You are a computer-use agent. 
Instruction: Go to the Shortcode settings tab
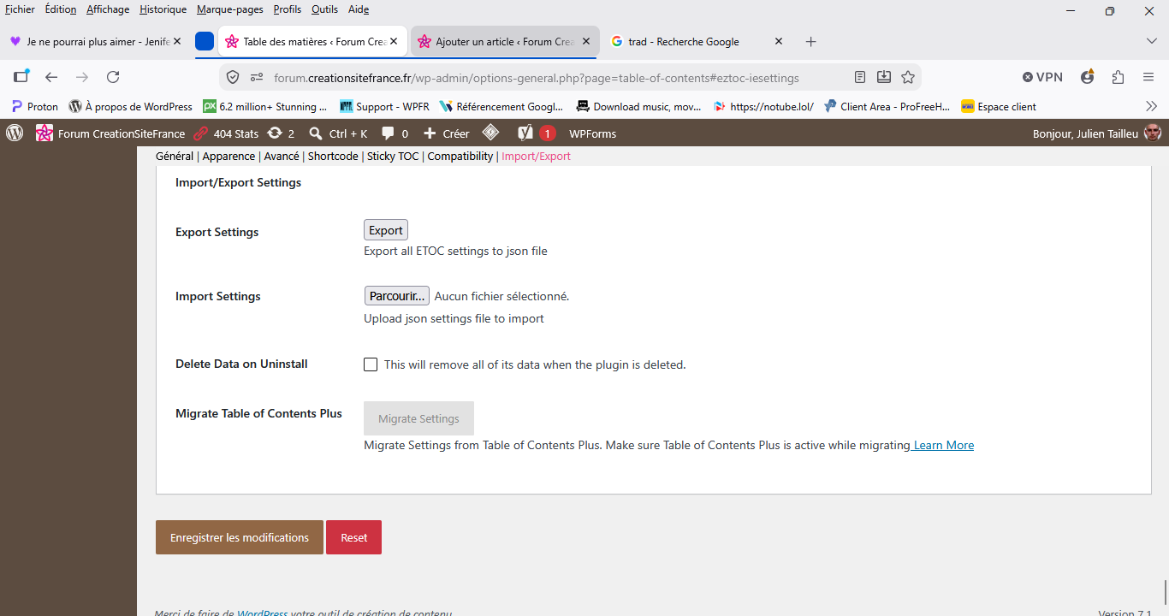click(x=333, y=157)
